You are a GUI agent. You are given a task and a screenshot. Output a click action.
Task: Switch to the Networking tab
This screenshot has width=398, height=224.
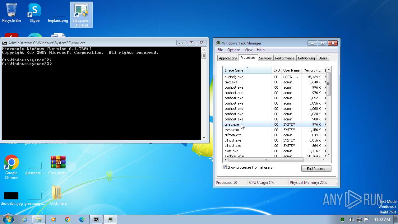click(306, 58)
